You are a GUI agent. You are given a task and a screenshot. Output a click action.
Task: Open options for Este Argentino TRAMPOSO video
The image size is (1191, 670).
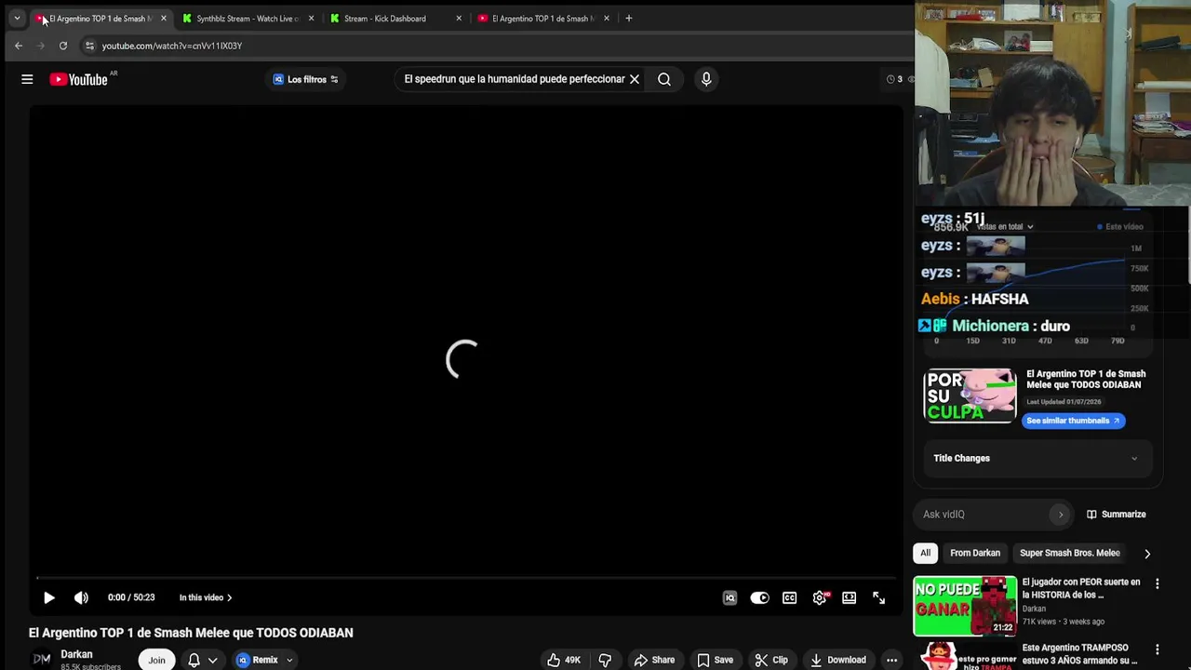click(1157, 650)
